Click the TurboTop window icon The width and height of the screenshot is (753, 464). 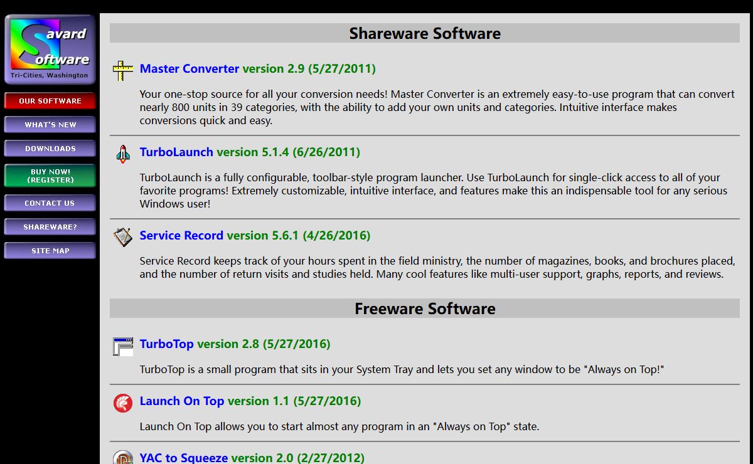tap(123, 346)
